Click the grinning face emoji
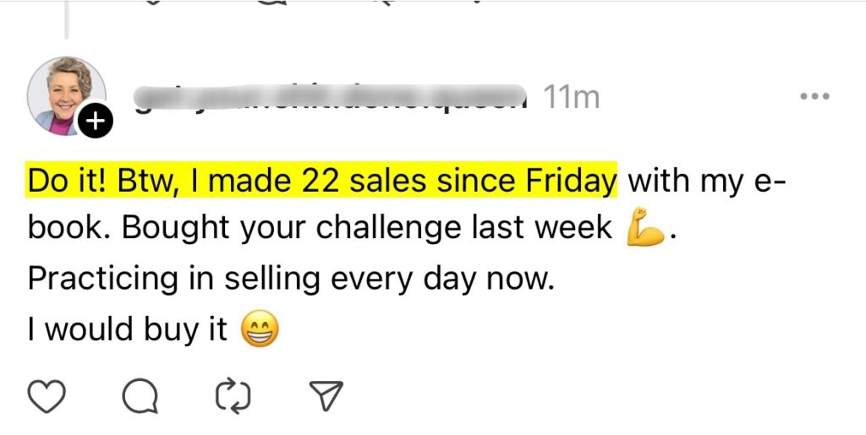This screenshot has width=866, height=435. (x=260, y=329)
